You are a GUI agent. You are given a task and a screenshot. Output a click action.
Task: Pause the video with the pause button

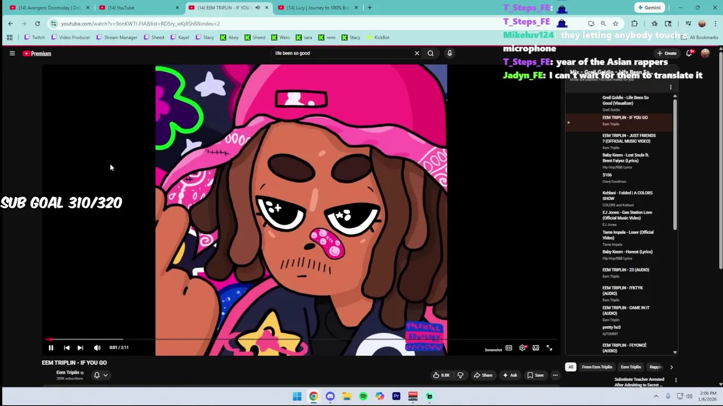(51, 348)
